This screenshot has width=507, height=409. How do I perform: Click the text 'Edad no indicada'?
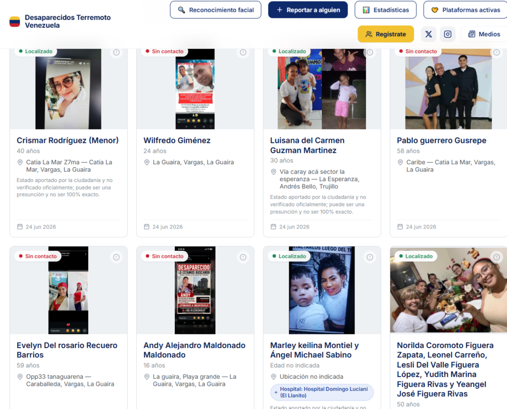click(295, 365)
